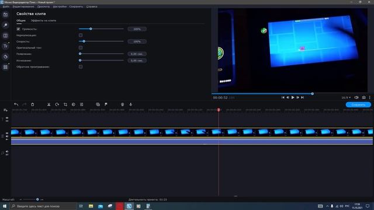
Task: Step forward one frame
Action: click(297, 97)
